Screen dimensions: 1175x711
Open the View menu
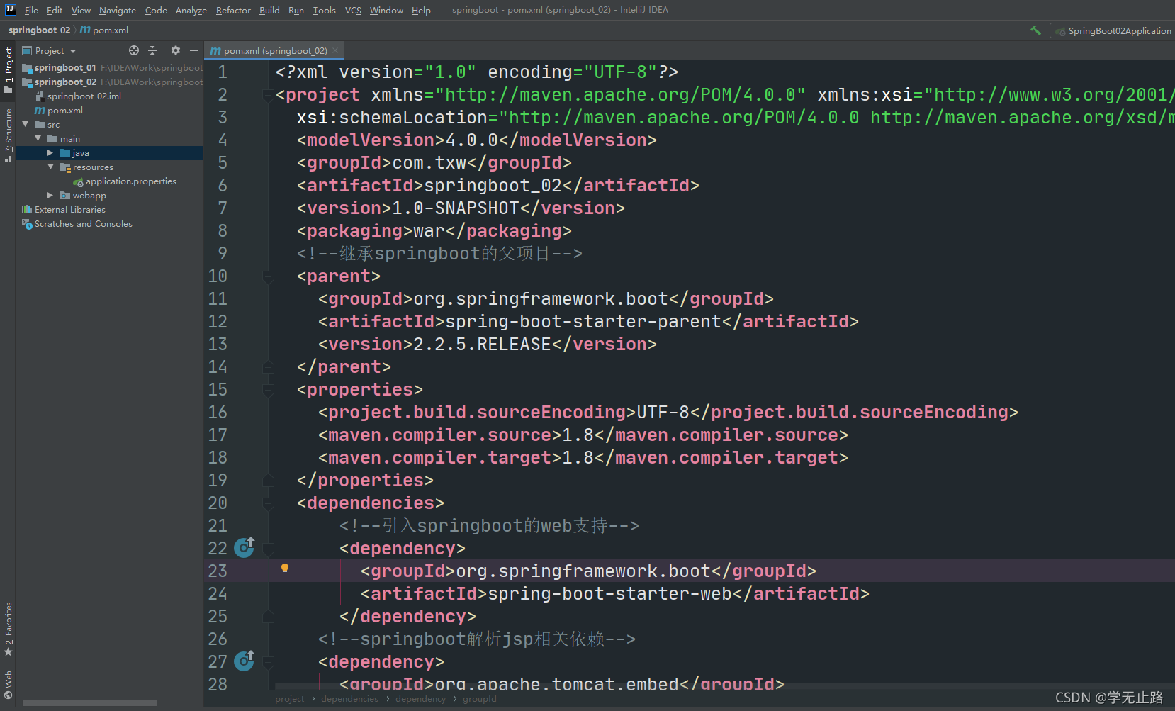(x=81, y=11)
